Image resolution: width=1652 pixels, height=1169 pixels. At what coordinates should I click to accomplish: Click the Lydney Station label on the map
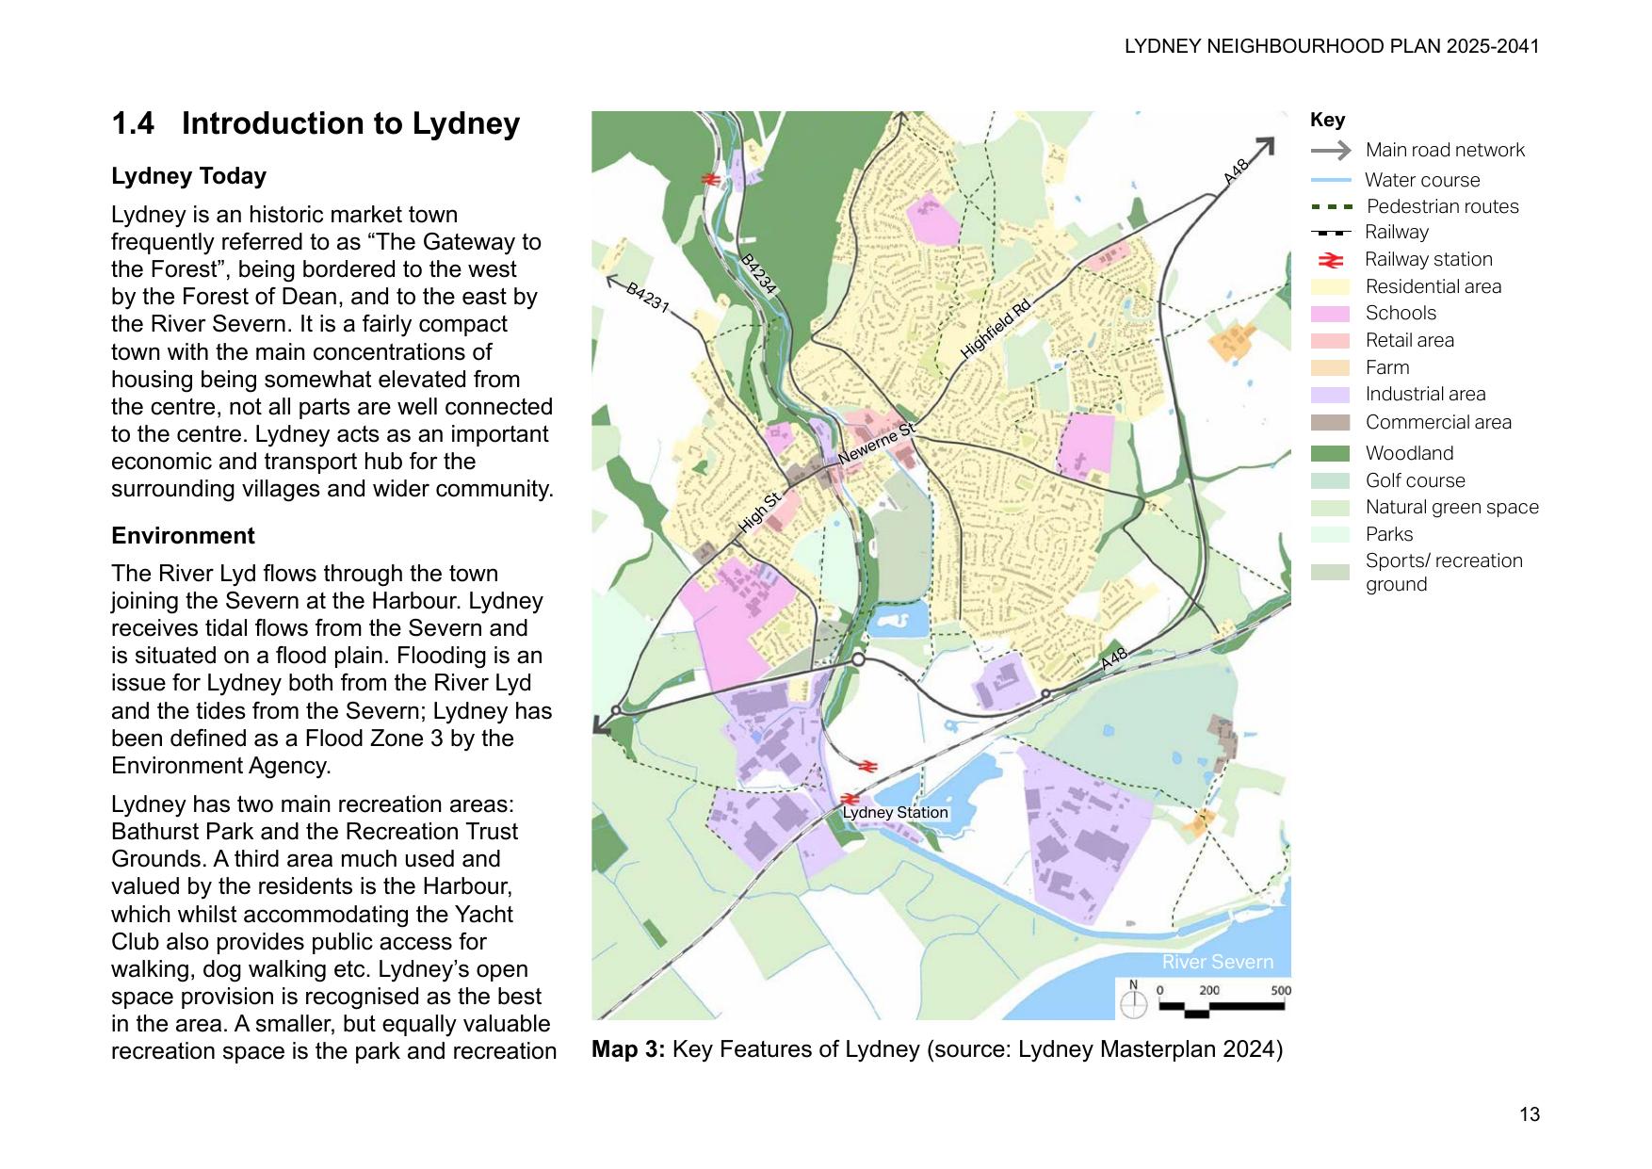click(x=895, y=813)
